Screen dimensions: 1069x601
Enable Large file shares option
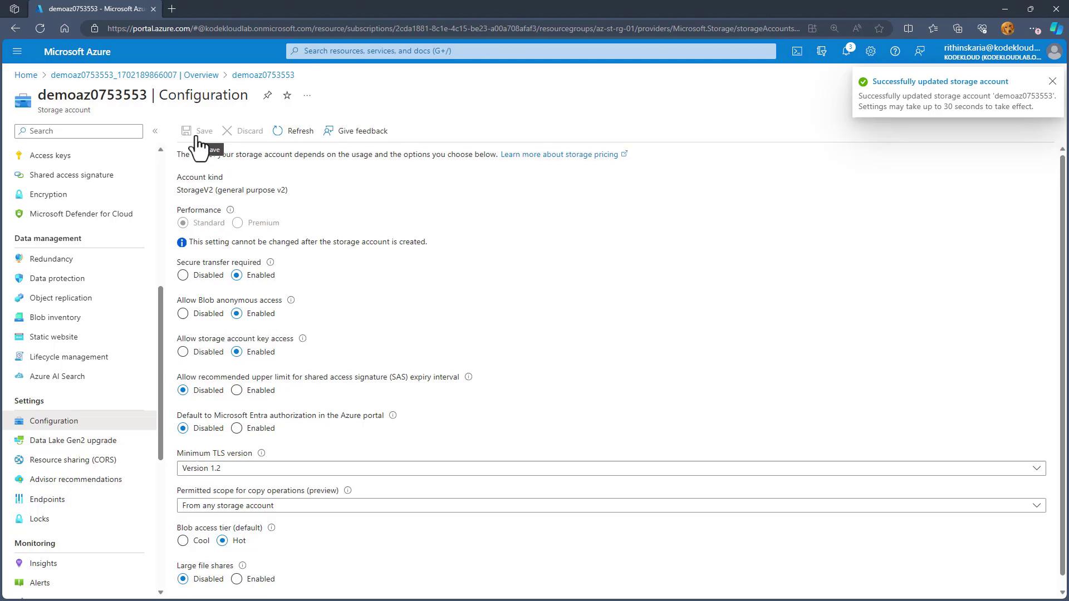(x=237, y=579)
